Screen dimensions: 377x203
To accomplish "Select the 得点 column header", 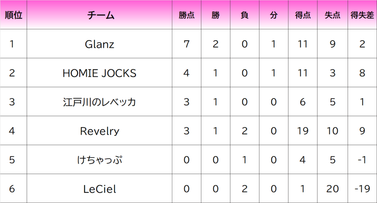I will tap(303, 15).
